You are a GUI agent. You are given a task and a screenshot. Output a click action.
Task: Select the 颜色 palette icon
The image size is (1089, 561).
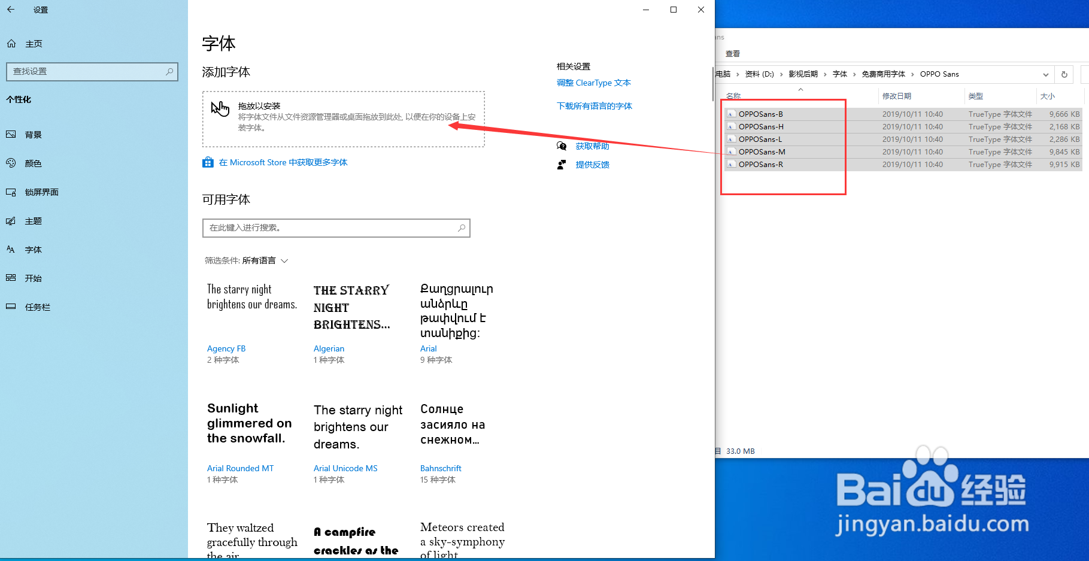[x=11, y=163]
